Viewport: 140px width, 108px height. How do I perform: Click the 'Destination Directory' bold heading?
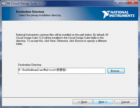(x=30, y=12)
